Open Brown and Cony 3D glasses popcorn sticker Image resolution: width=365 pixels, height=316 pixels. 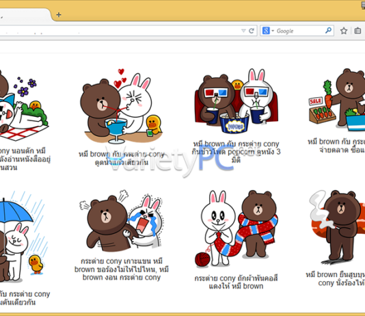(x=236, y=101)
